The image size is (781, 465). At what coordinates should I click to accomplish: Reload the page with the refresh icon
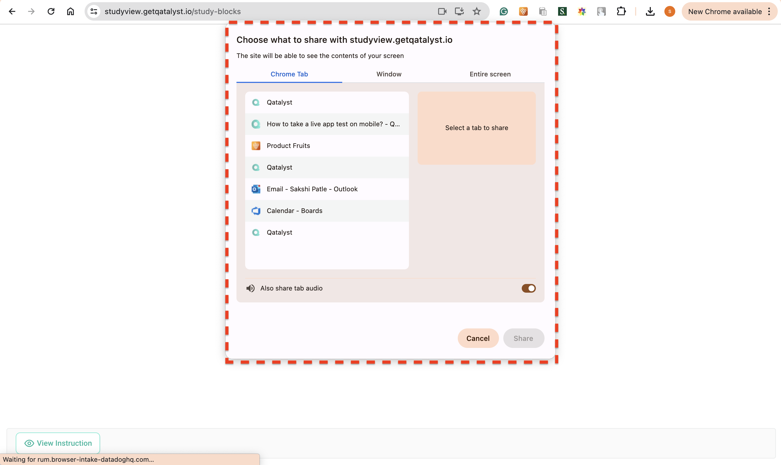(51, 12)
